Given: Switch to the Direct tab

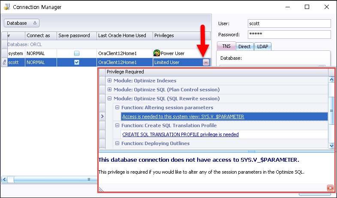Looking at the screenshot, I should pos(244,47).
